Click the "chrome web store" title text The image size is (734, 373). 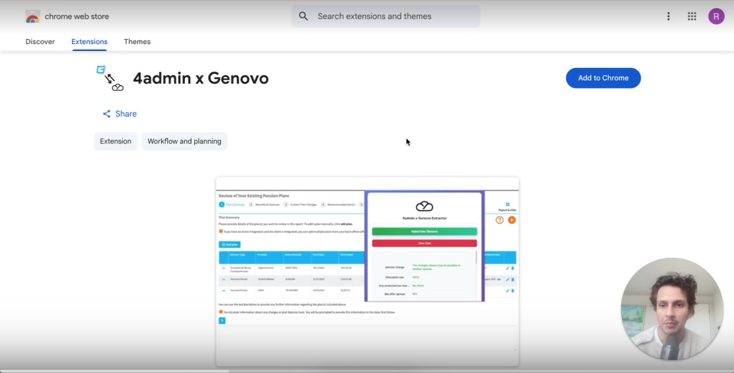pyautogui.click(x=77, y=16)
